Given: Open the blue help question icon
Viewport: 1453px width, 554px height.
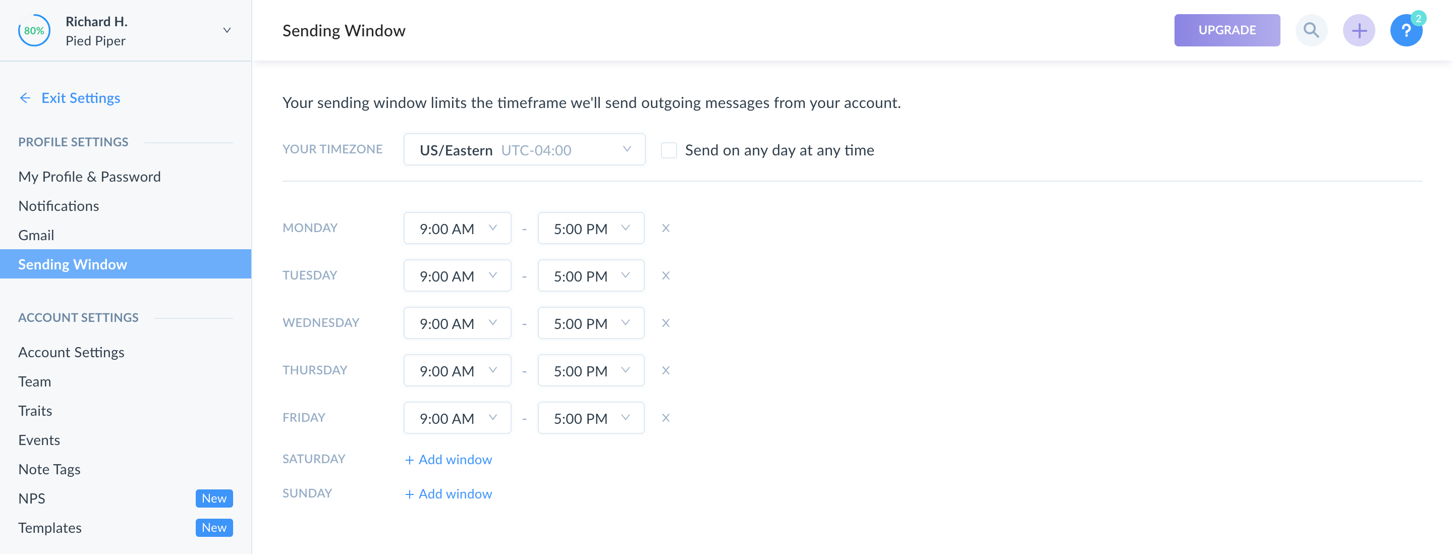Looking at the screenshot, I should [x=1406, y=30].
